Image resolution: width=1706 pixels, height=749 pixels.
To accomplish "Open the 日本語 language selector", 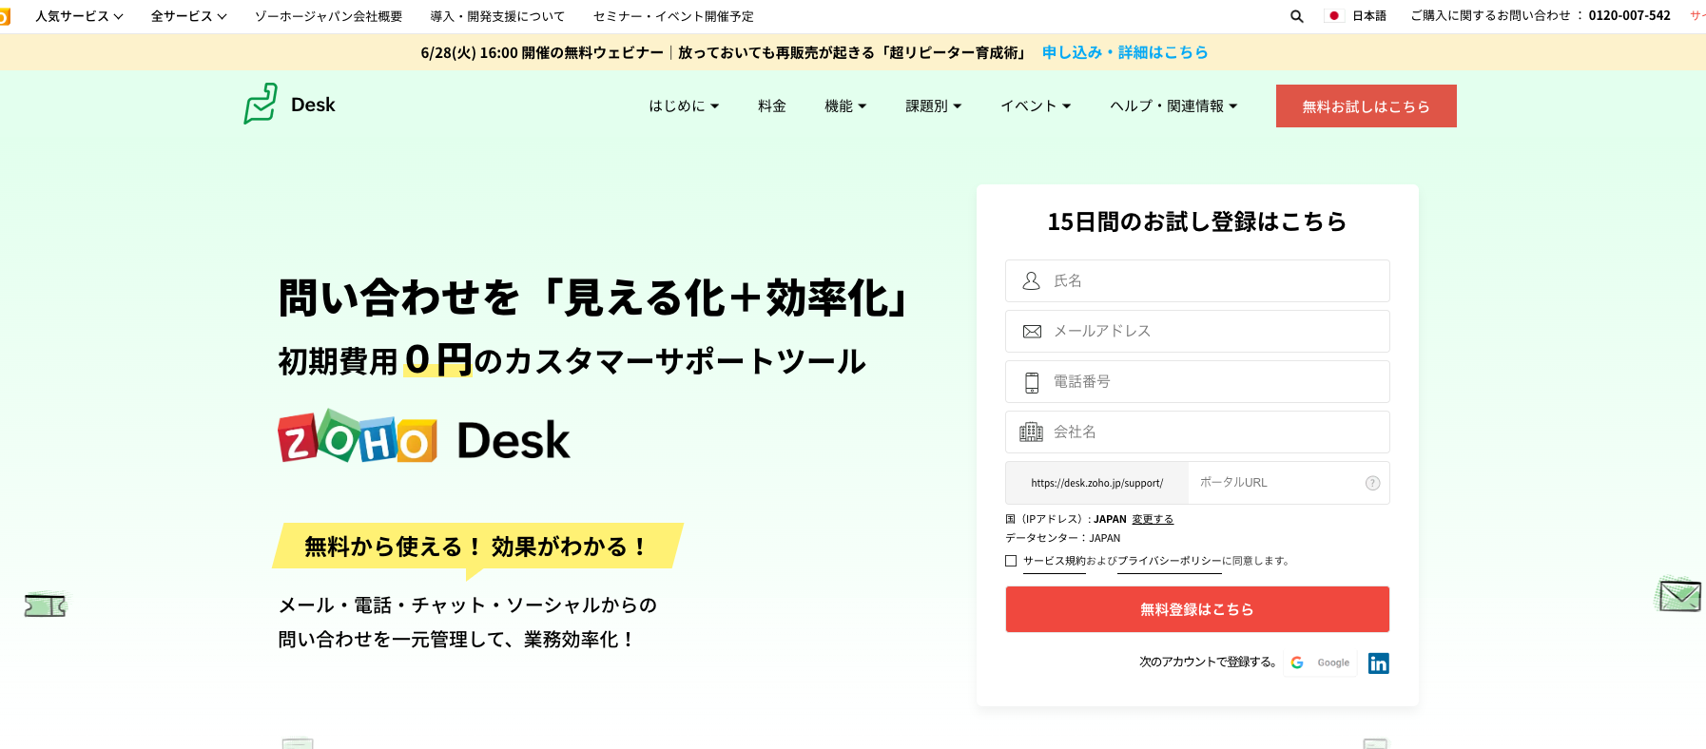I will click(1368, 16).
